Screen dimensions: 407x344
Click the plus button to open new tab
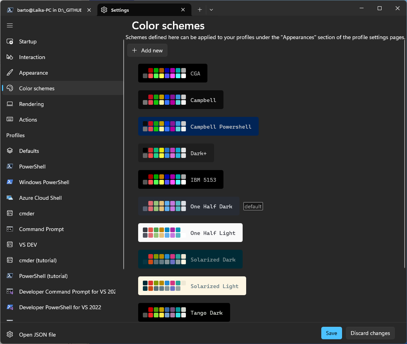(x=200, y=10)
